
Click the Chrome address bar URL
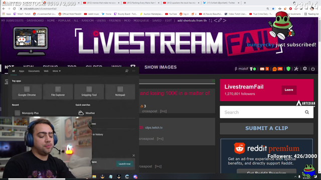pos(40,9)
